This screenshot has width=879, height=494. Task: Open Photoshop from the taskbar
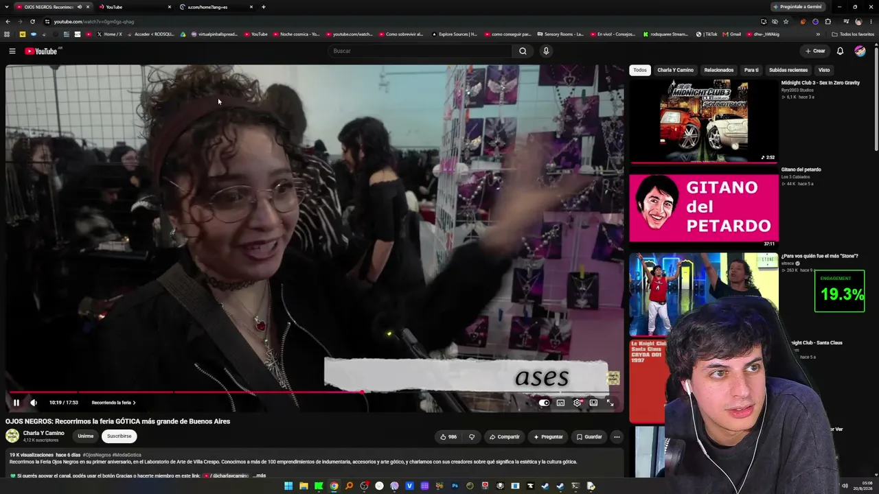click(x=455, y=486)
